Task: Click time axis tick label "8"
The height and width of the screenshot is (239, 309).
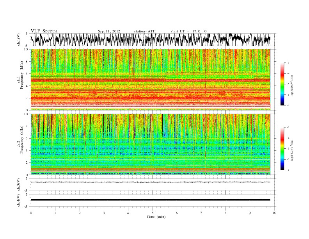Action: [x=226, y=213]
